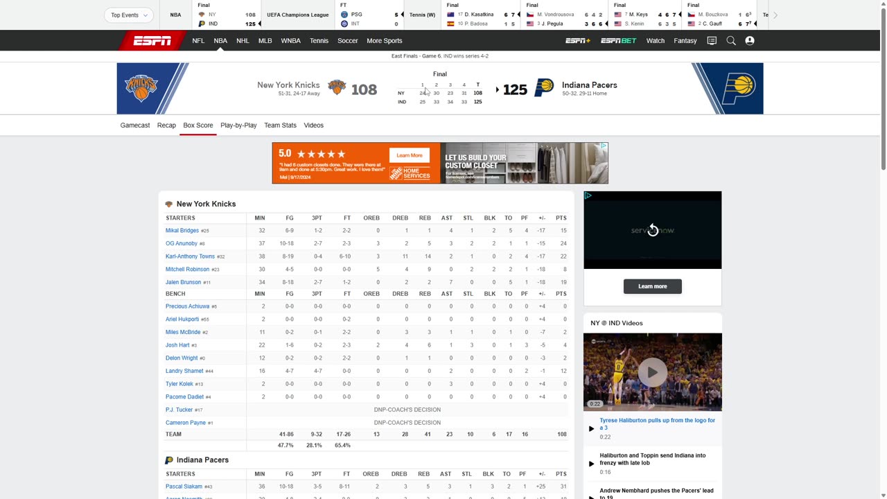
Task: Open the Kasatkina vs Badosa tennis score
Action: point(482,15)
